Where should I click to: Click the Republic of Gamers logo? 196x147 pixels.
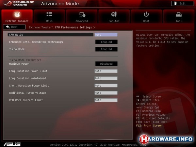[19, 3]
